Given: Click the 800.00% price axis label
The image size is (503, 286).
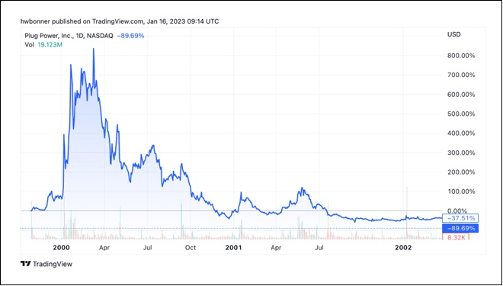Looking at the screenshot, I should [x=461, y=56].
